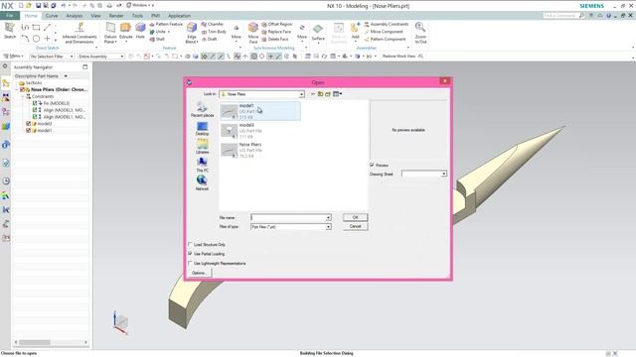The image size is (636, 357).
Task: Open the Zoom In/Out tool
Action: tap(420, 33)
